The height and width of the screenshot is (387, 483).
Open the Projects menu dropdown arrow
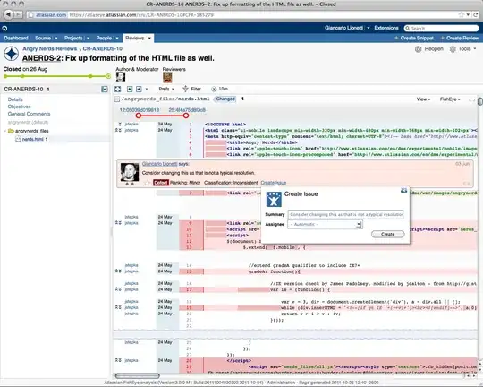click(88, 38)
